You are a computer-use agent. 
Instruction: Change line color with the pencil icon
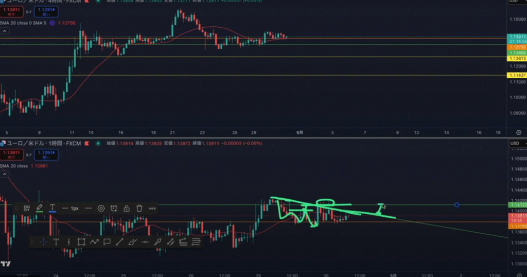[39, 208]
